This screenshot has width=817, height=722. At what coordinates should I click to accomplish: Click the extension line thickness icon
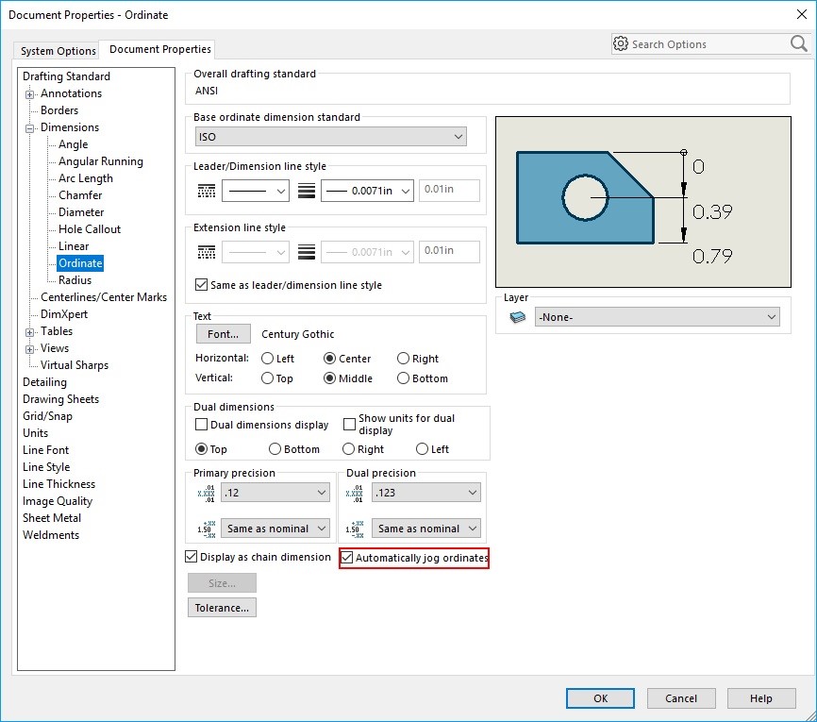point(307,252)
